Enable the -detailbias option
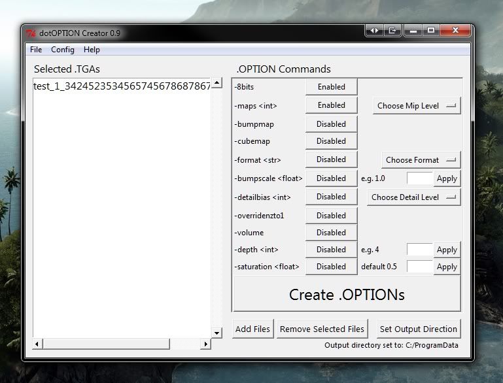The width and height of the screenshot is (503, 383). [x=332, y=197]
